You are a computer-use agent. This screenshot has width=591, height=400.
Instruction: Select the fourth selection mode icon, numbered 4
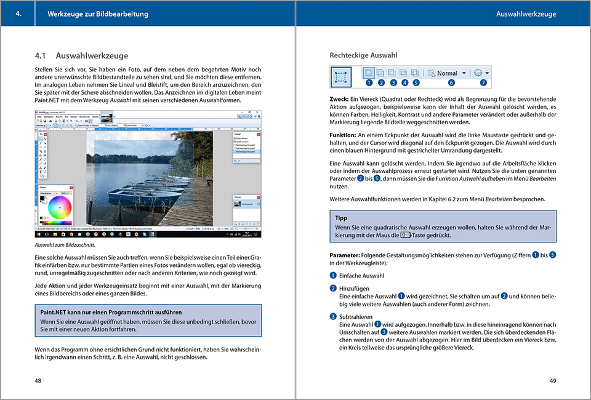click(x=403, y=73)
